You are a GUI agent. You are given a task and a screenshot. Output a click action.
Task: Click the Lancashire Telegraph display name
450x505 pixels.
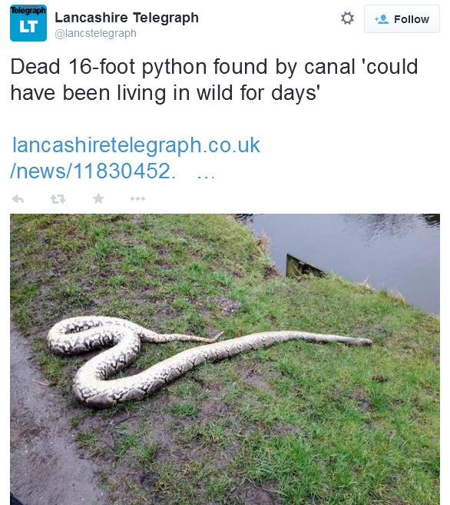click(127, 18)
